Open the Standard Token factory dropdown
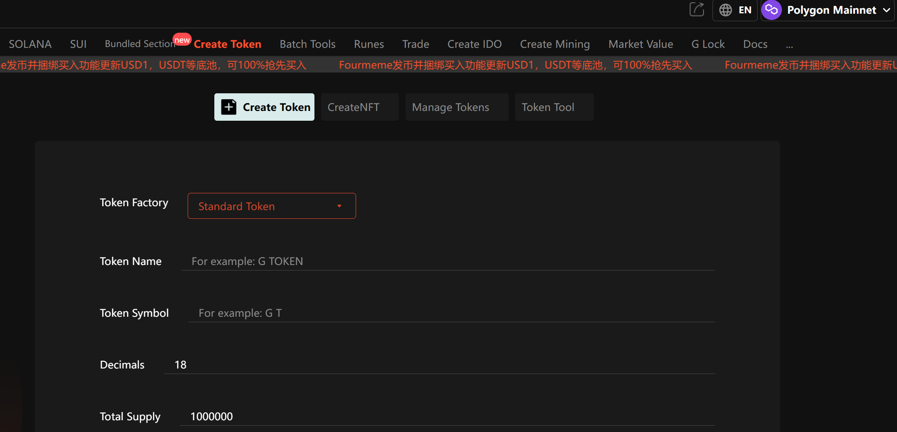Viewport: 897px width, 432px height. 272,206
